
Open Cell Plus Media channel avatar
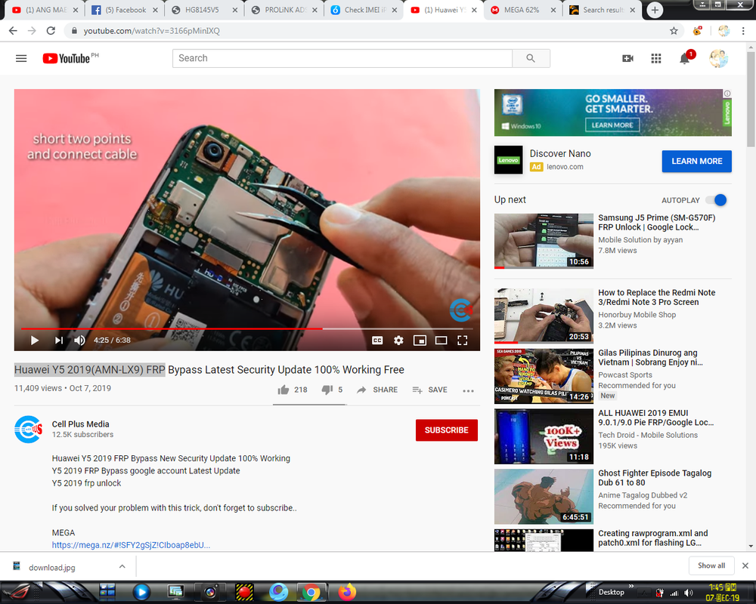(x=29, y=429)
